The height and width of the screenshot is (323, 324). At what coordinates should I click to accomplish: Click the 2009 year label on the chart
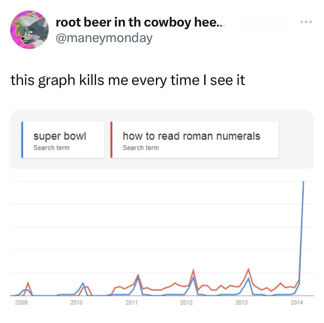[22, 303]
